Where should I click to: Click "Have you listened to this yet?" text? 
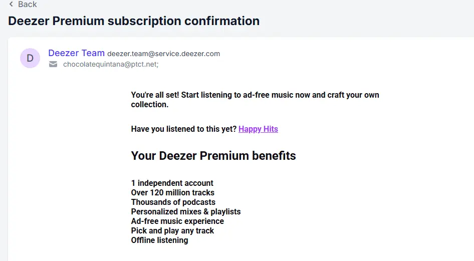[184, 129]
